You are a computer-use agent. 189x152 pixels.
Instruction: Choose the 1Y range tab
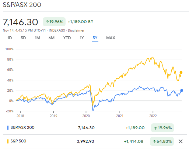(x=82, y=38)
